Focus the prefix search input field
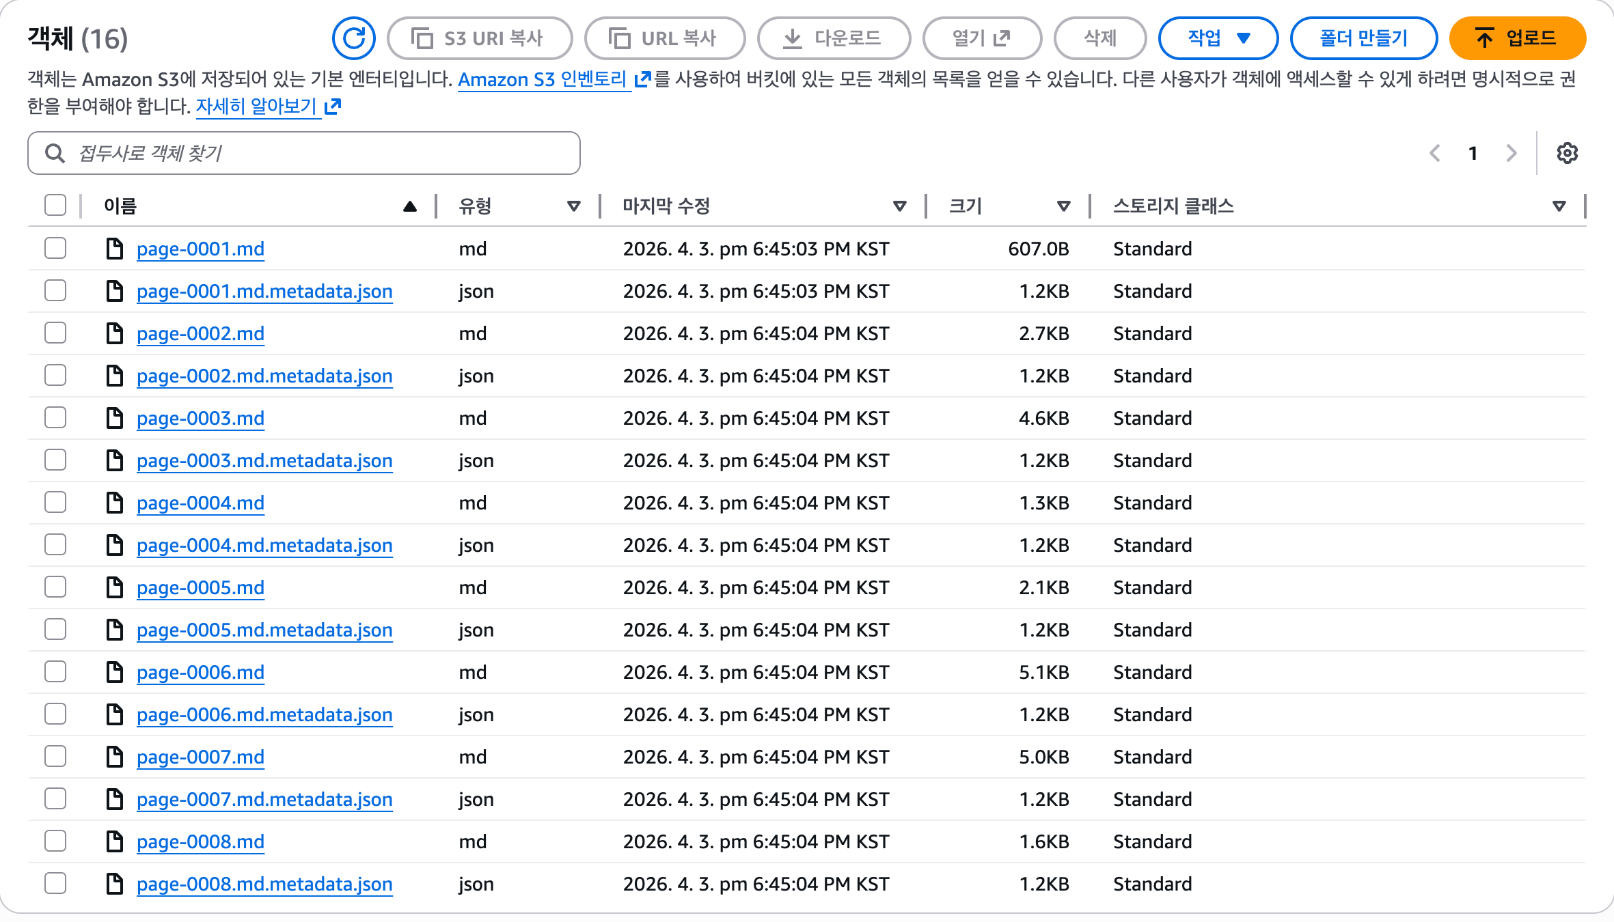The height and width of the screenshot is (922, 1614). (321, 153)
